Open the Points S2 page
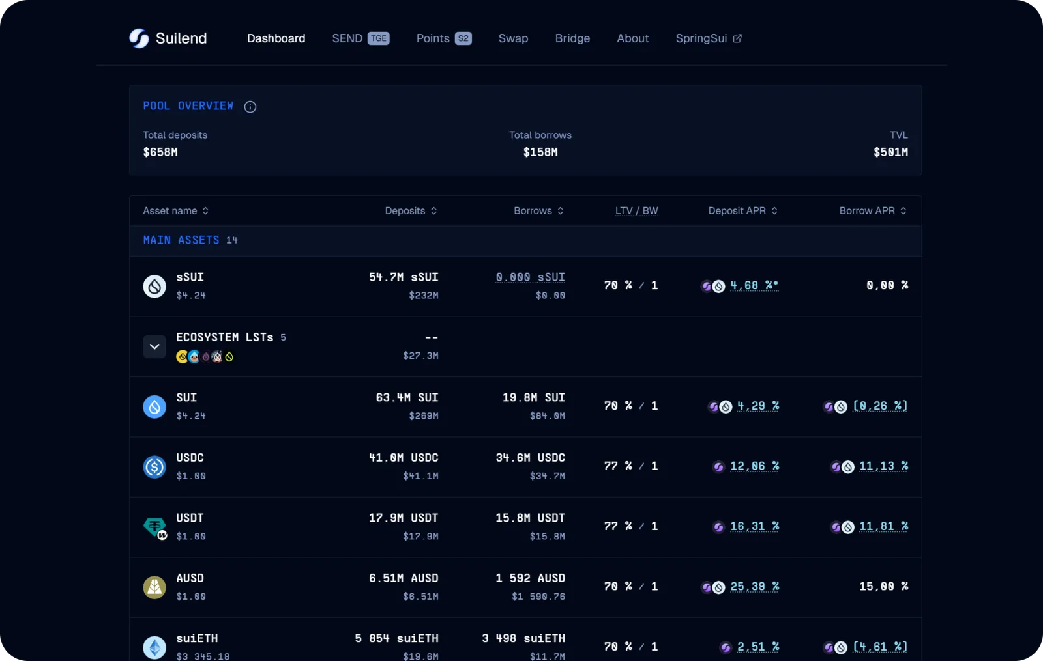The height and width of the screenshot is (661, 1043). [x=444, y=38]
